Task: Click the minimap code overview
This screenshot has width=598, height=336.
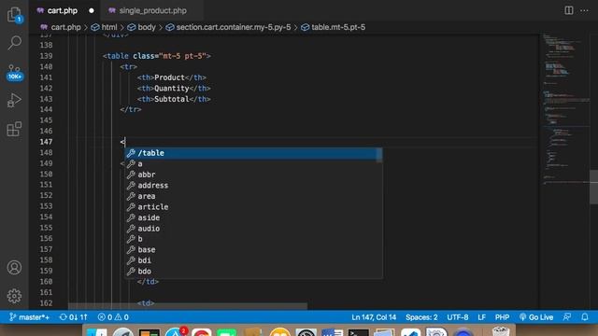Action: [x=566, y=110]
